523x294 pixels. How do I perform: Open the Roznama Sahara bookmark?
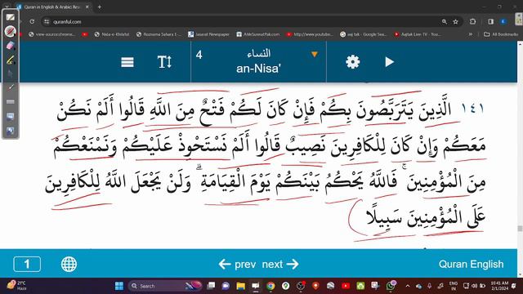click(159, 34)
